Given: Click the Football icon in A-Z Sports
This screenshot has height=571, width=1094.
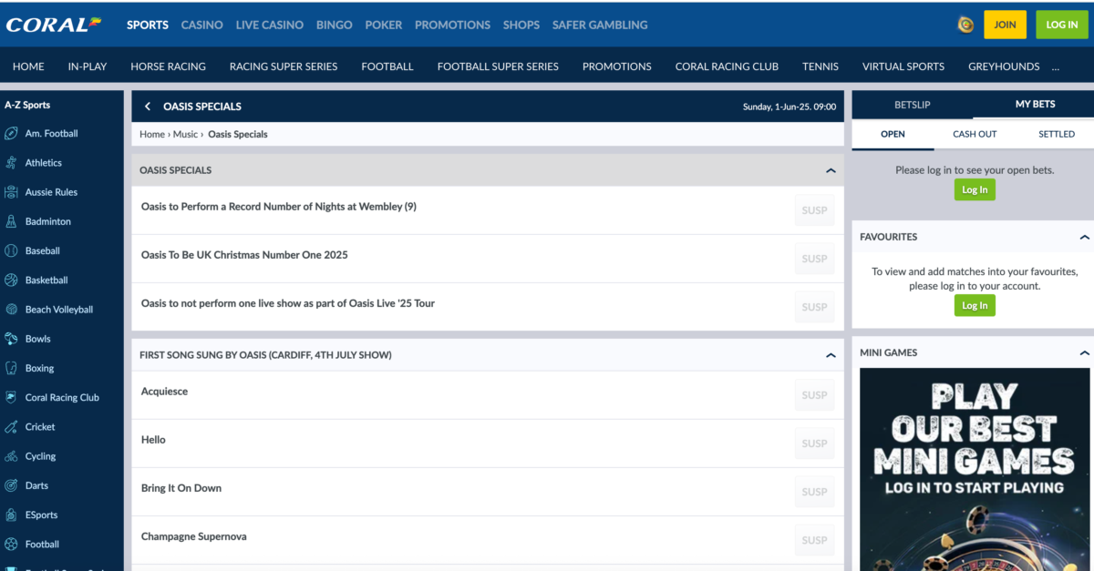Looking at the screenshot, I should click(x=11, y=545).
